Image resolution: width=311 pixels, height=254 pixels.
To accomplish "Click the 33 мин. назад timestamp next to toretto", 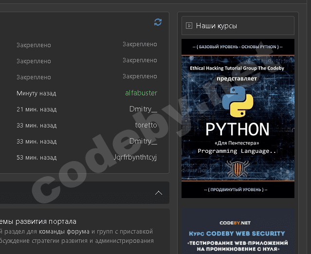I will 37,126.
